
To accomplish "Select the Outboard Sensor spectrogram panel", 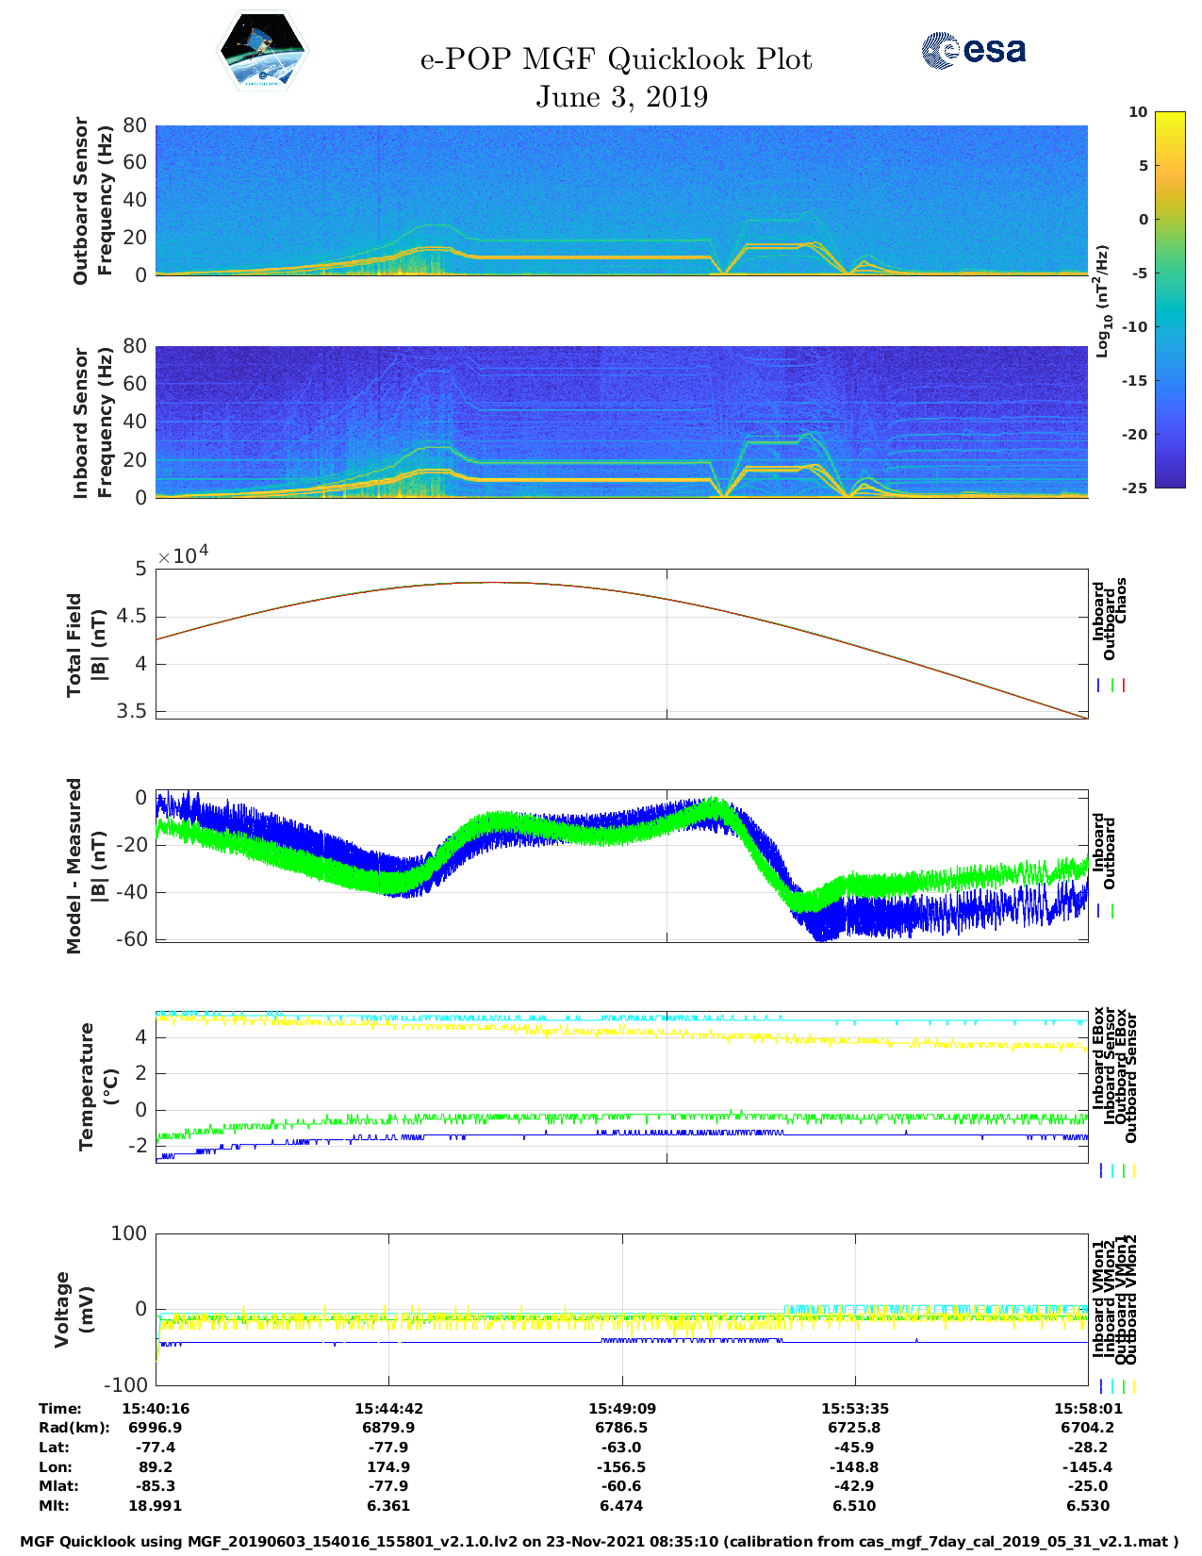I will point(621,199).
